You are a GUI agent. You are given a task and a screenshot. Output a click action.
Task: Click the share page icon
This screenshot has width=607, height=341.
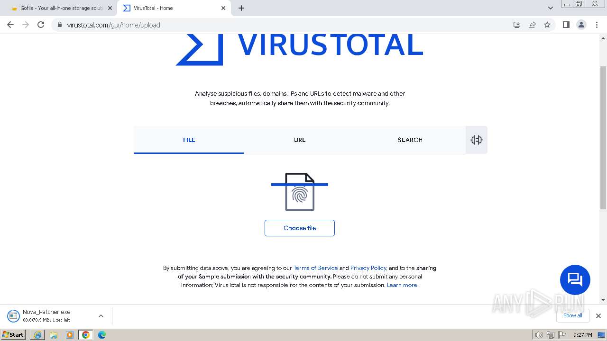click(532, 25)
